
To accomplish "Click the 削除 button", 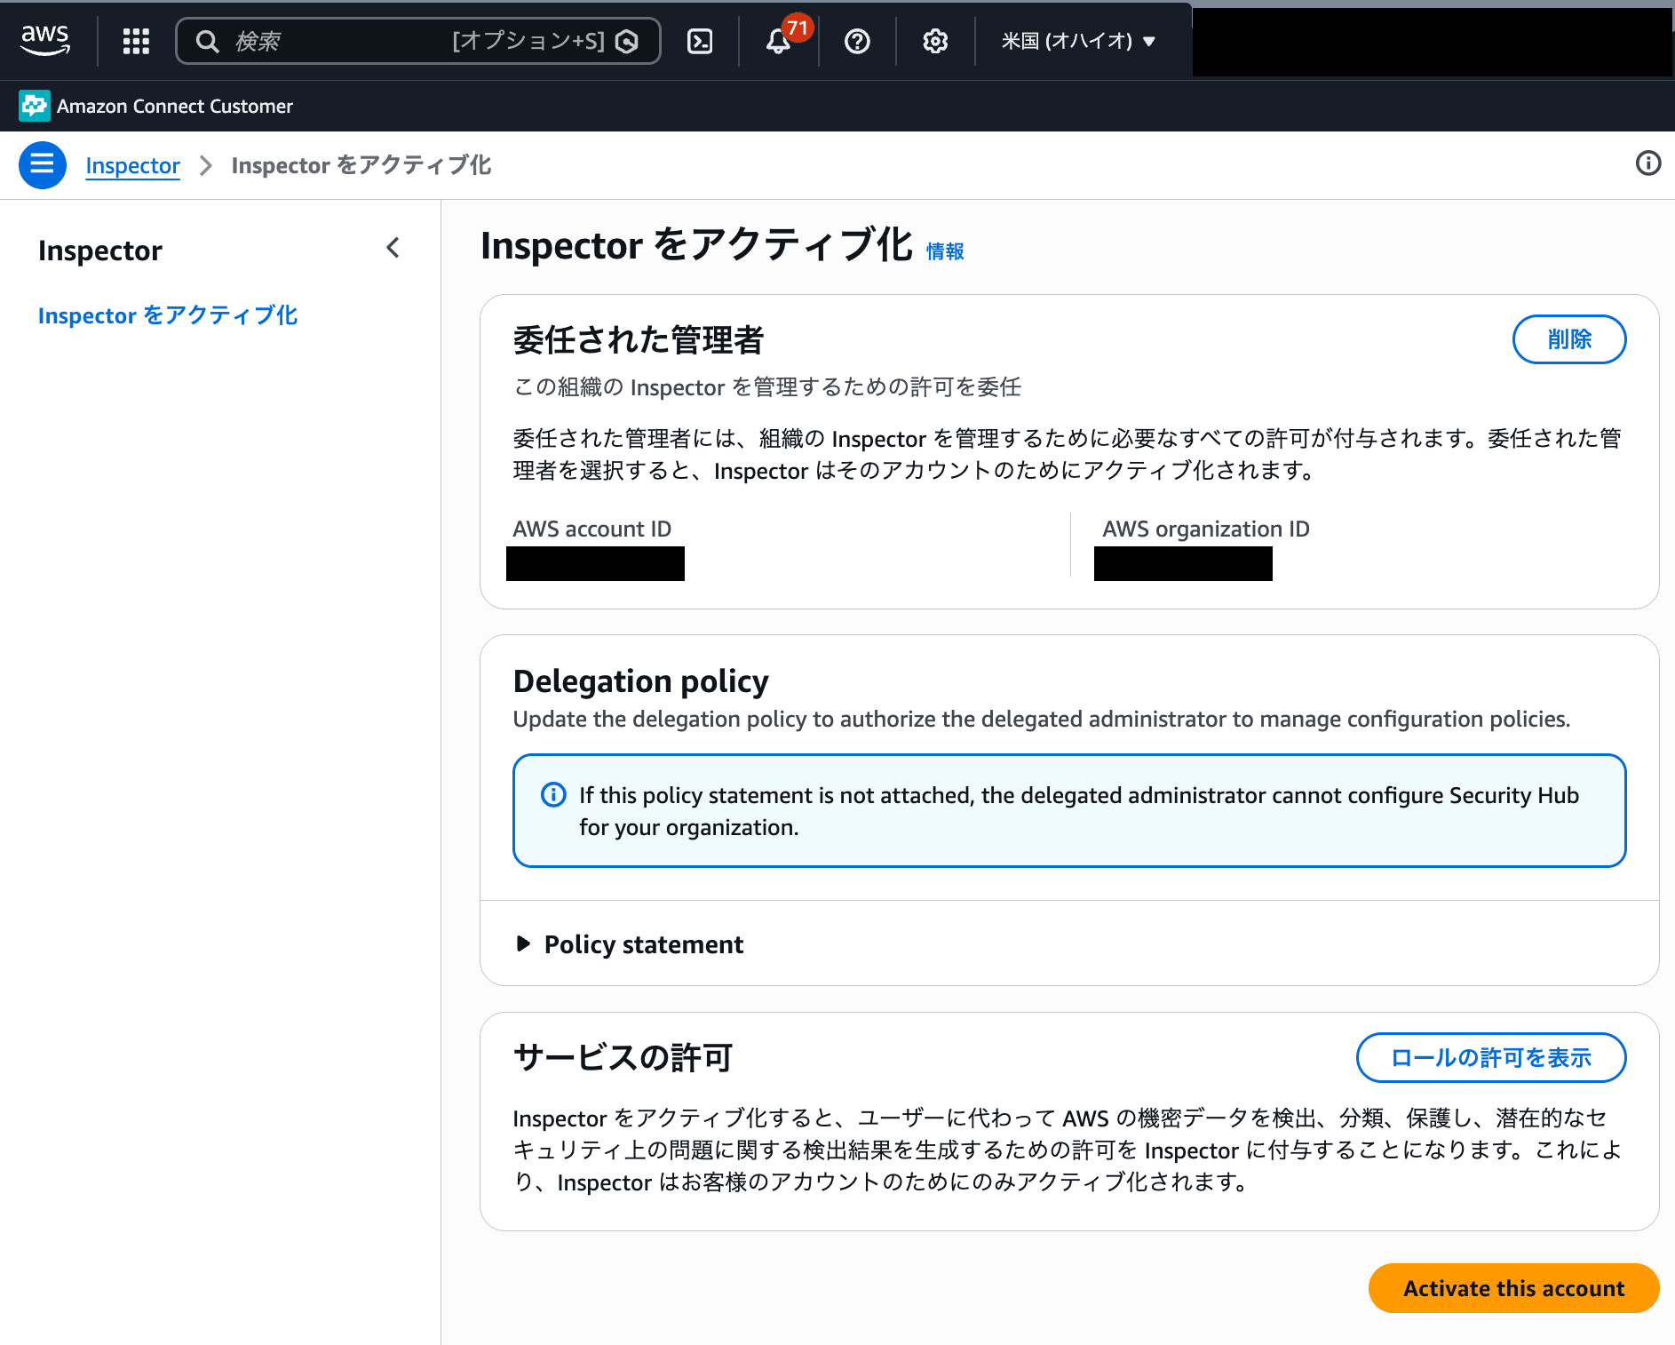I will pos(1569,339).
